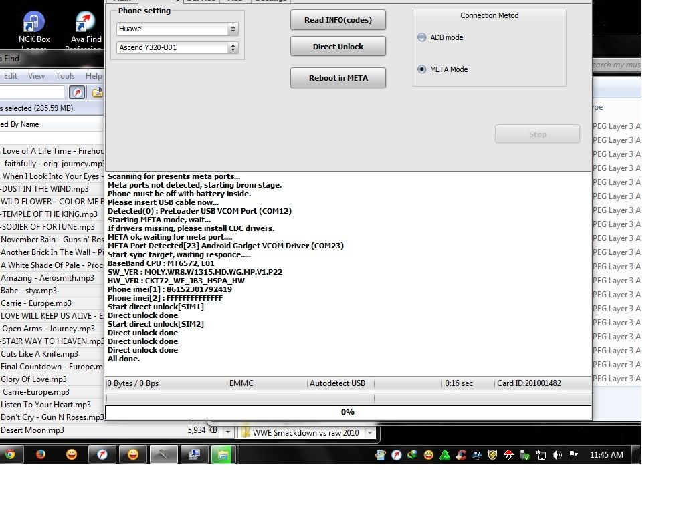This screenshot has height=513, width=685.
Task: Select the Desert Moon.mp3 file in list
Action: (x=33, y=430)
